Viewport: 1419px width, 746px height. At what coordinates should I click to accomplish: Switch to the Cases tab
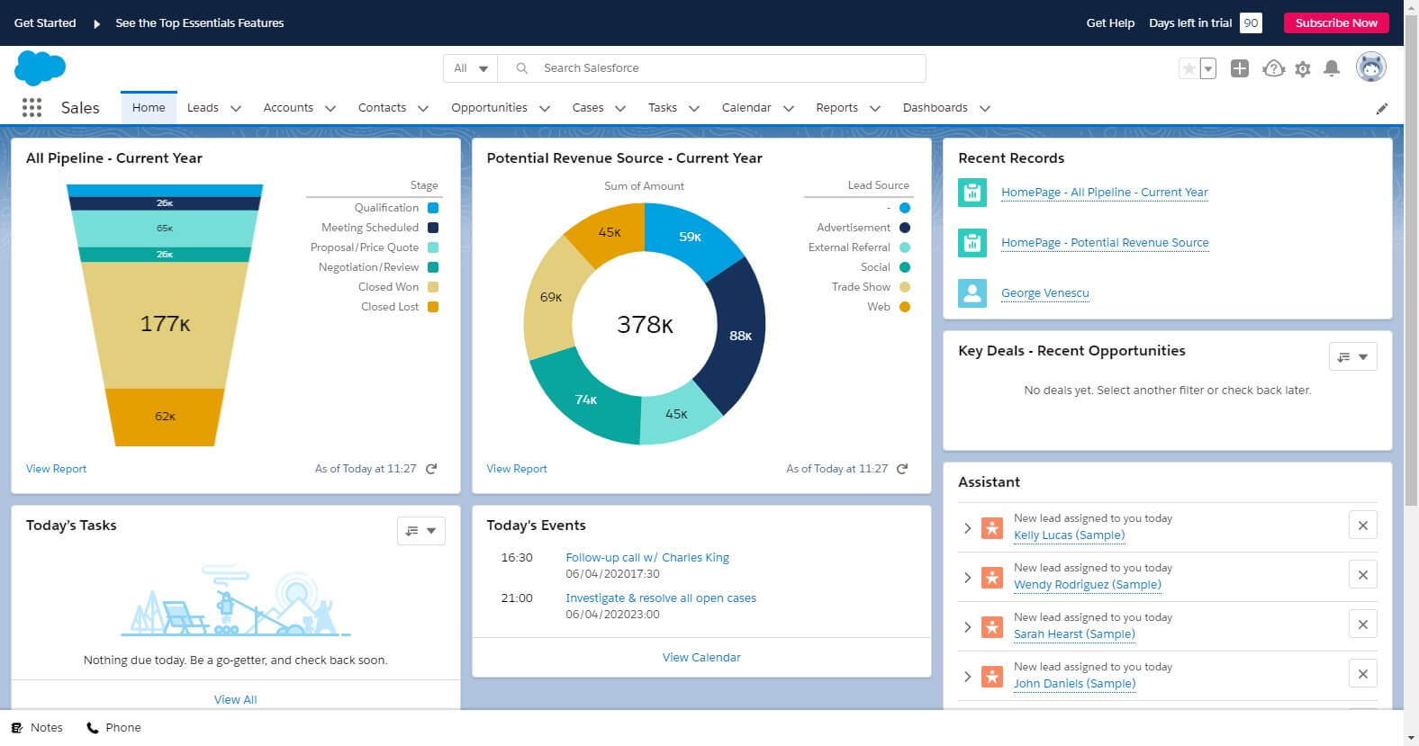point(588,108)
